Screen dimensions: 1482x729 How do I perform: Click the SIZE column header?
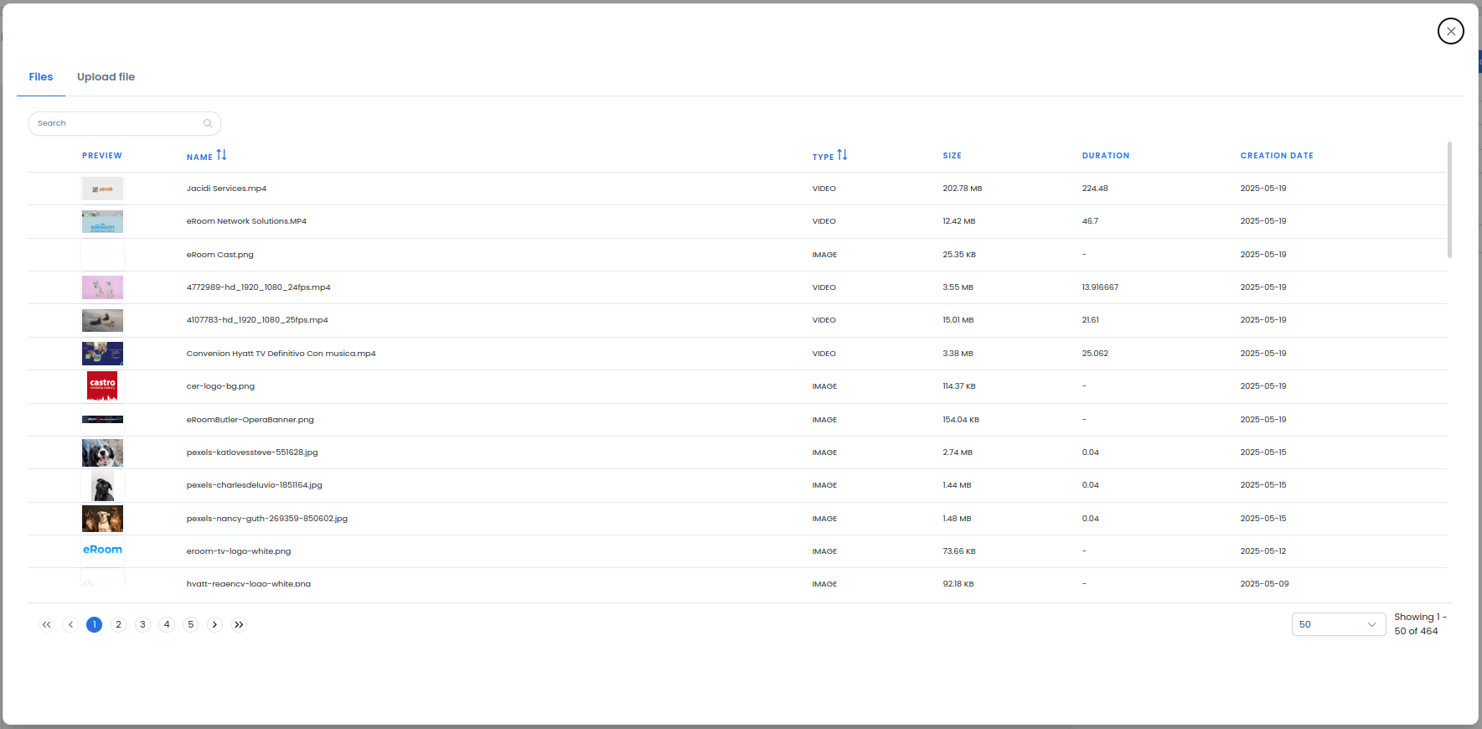coord(952,156)
